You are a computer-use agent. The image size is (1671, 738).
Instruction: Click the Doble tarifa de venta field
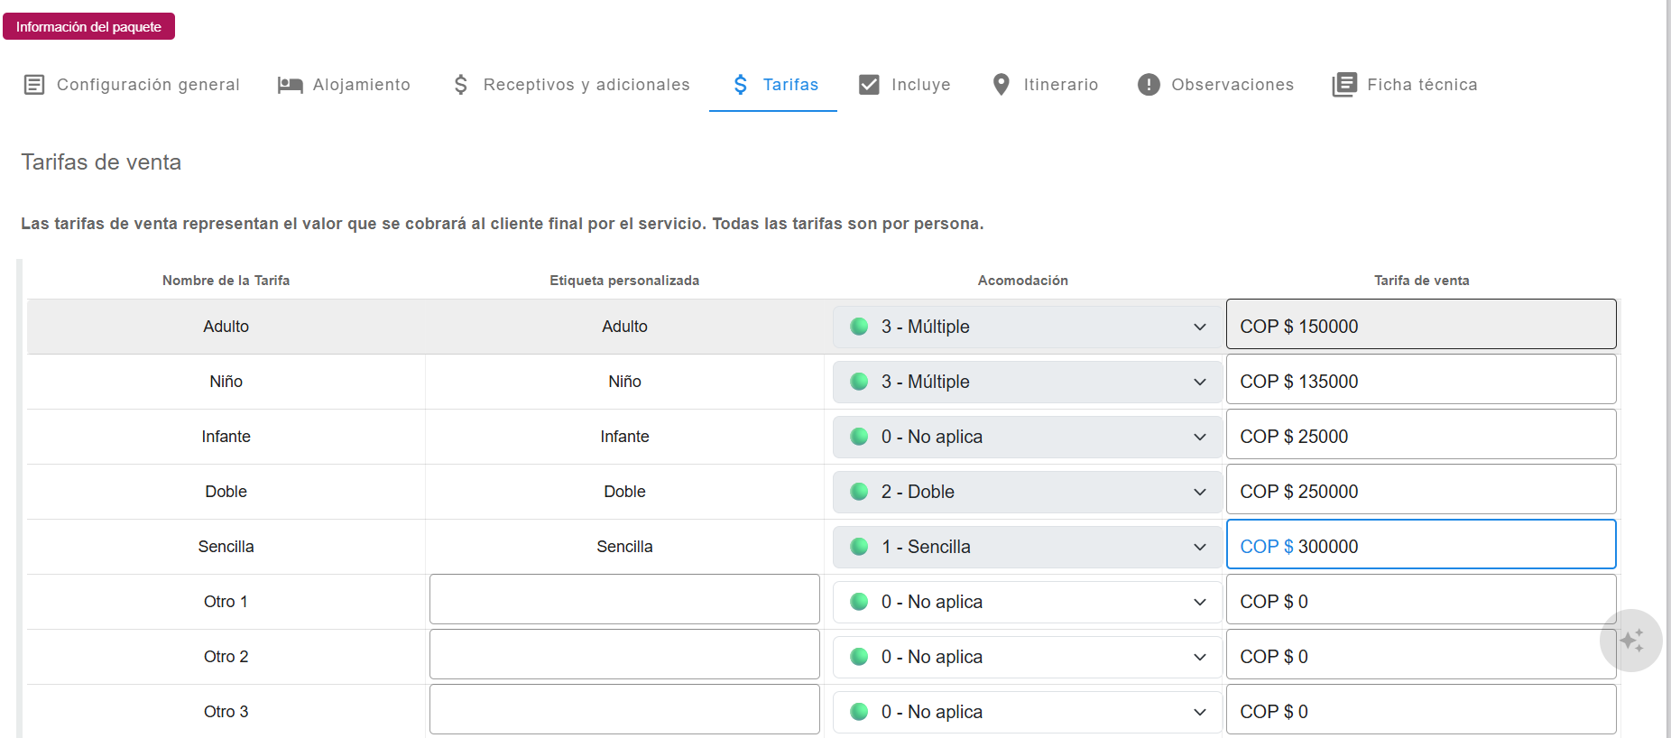pyautogui.click(x=1420, y=492)
